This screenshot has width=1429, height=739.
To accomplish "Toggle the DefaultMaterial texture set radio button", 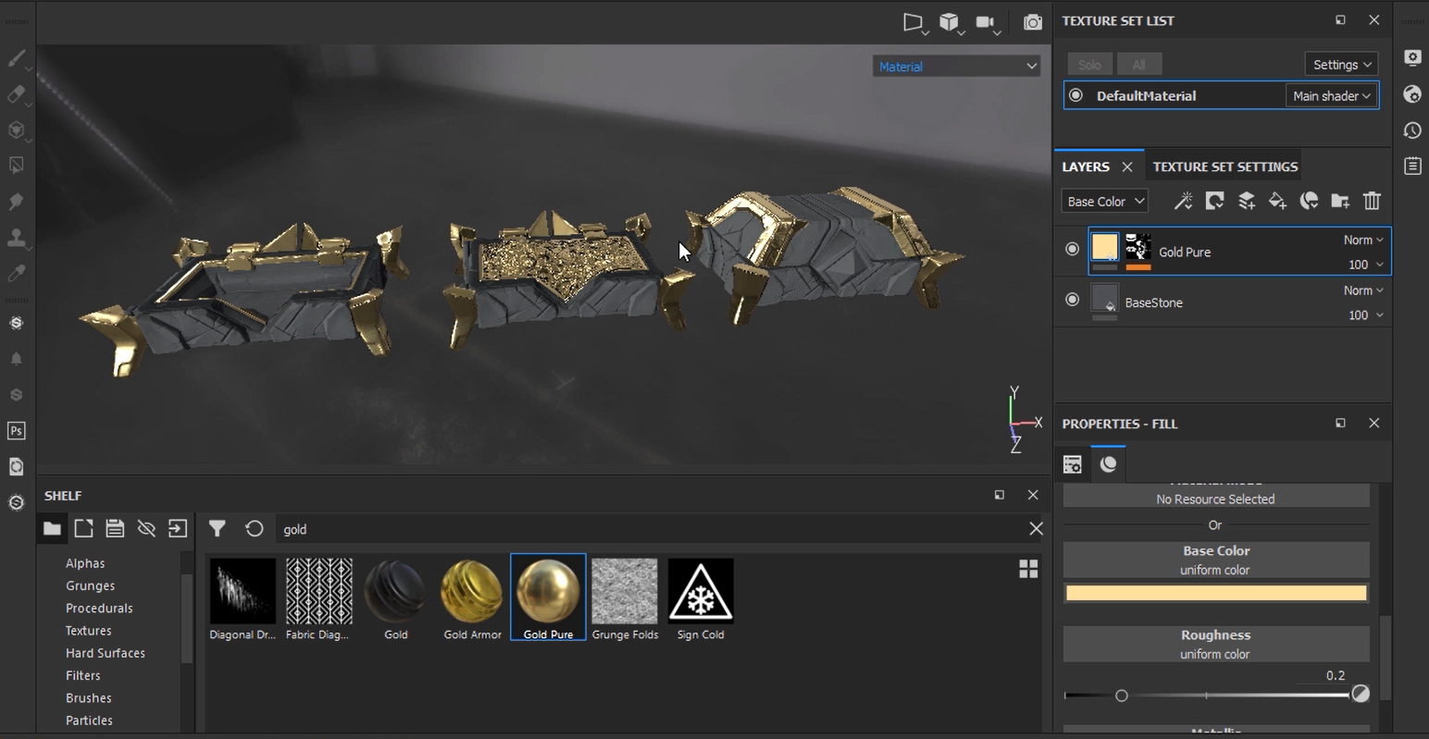I will (x=1075, y=95).
